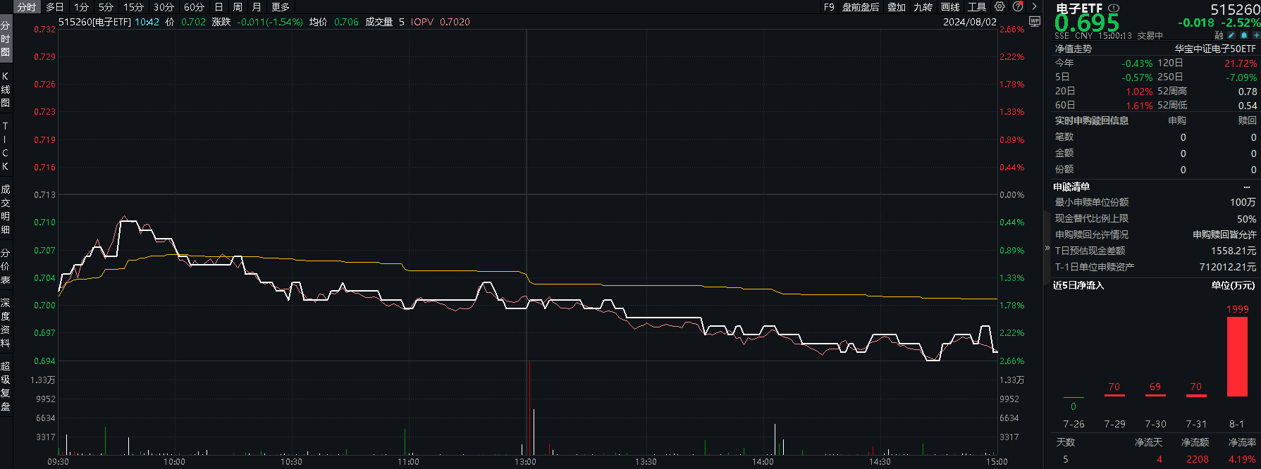
Task: Open the 分价表 sidebar tab
Action: (x=6, y=266)
